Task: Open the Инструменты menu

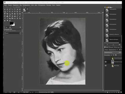Action: point(42,5)
